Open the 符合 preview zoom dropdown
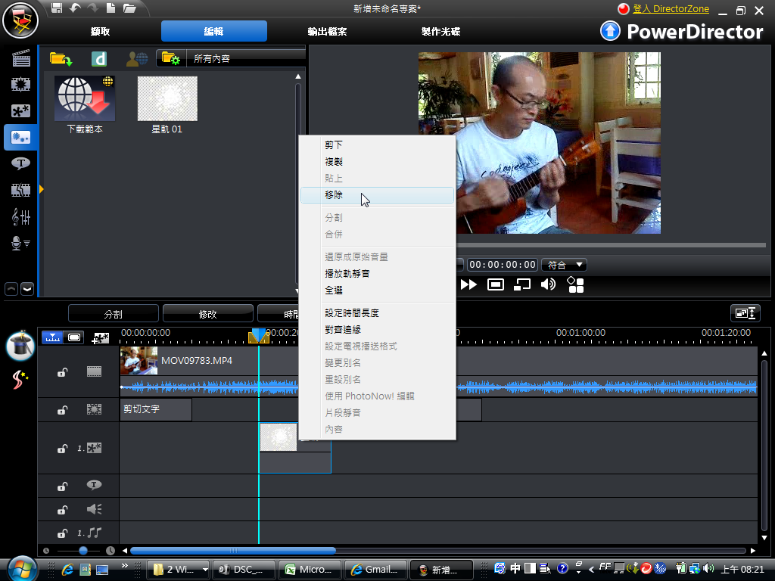Image resolution: width=775 pixels, height=581 pixels. click(565, 265)
